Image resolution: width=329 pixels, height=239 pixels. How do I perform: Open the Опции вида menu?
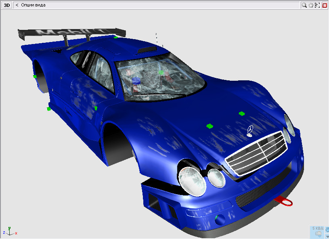pos(33,5)
